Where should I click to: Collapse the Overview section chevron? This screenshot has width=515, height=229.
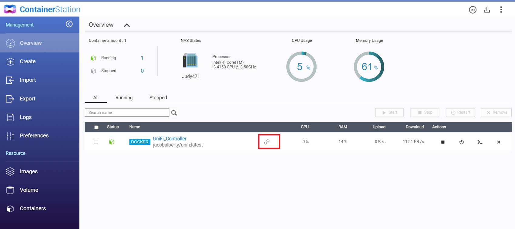[x=127, y=25]
